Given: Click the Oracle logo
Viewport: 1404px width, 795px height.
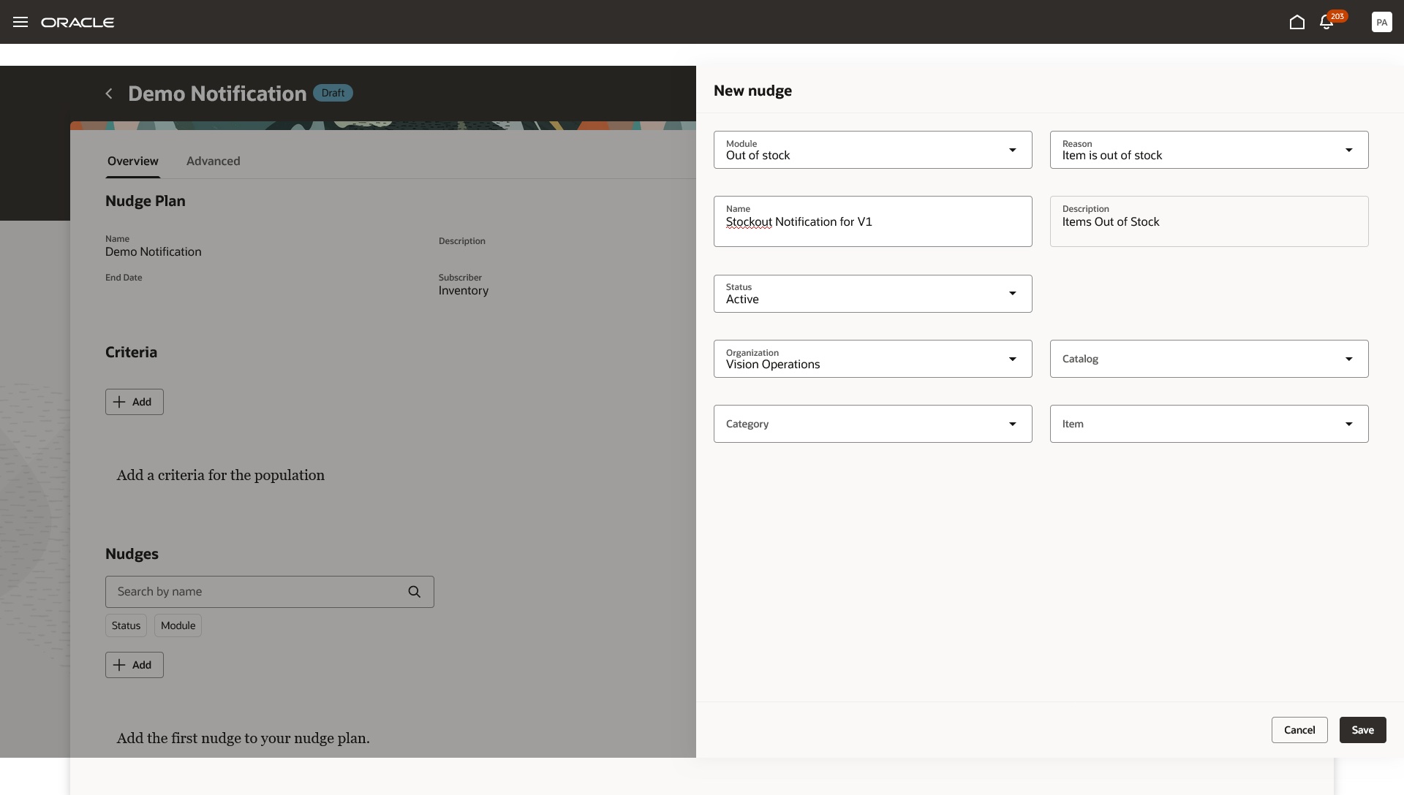Looking at the screenshot, I should (78, 22).
